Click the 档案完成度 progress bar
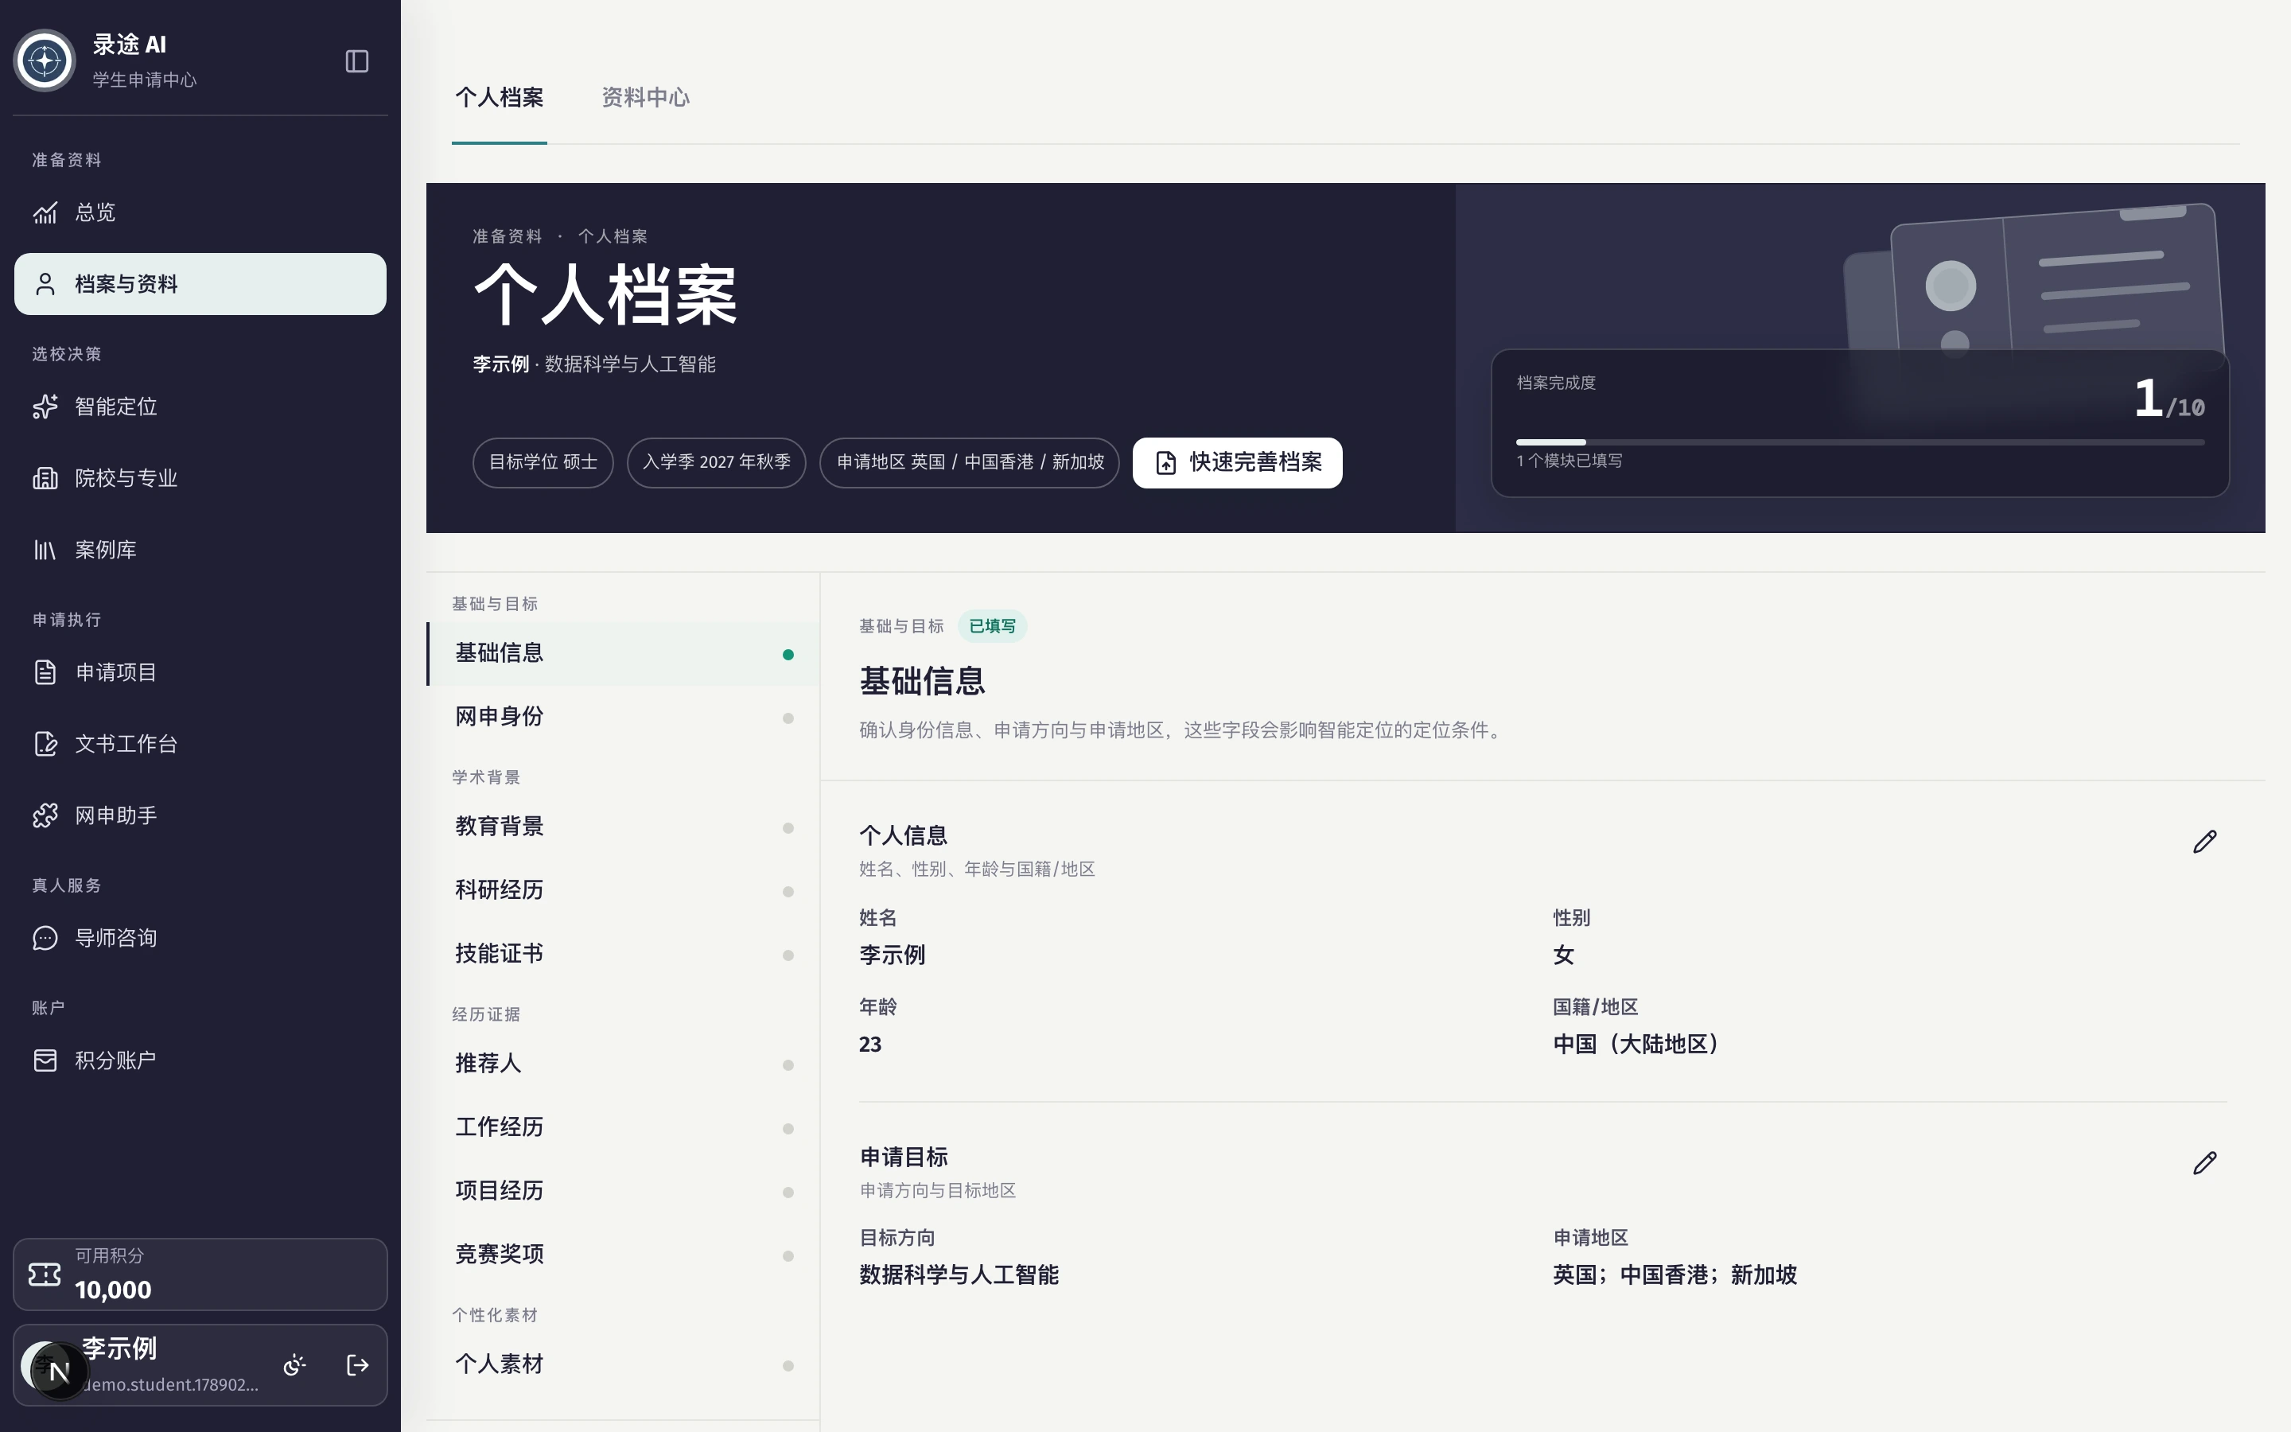Screen dimensions: 2291x1432 tap(1861, 442)
